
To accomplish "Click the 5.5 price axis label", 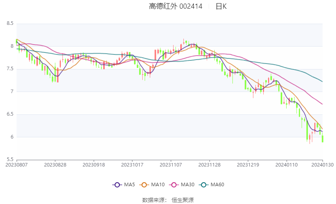I will [x=10, y=160].
